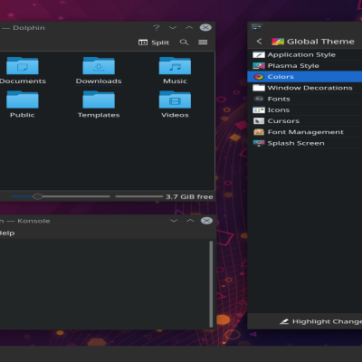Click the Dolphin zoom slider handle
Viewport: 362px width, 362px height.
(37, 196)
